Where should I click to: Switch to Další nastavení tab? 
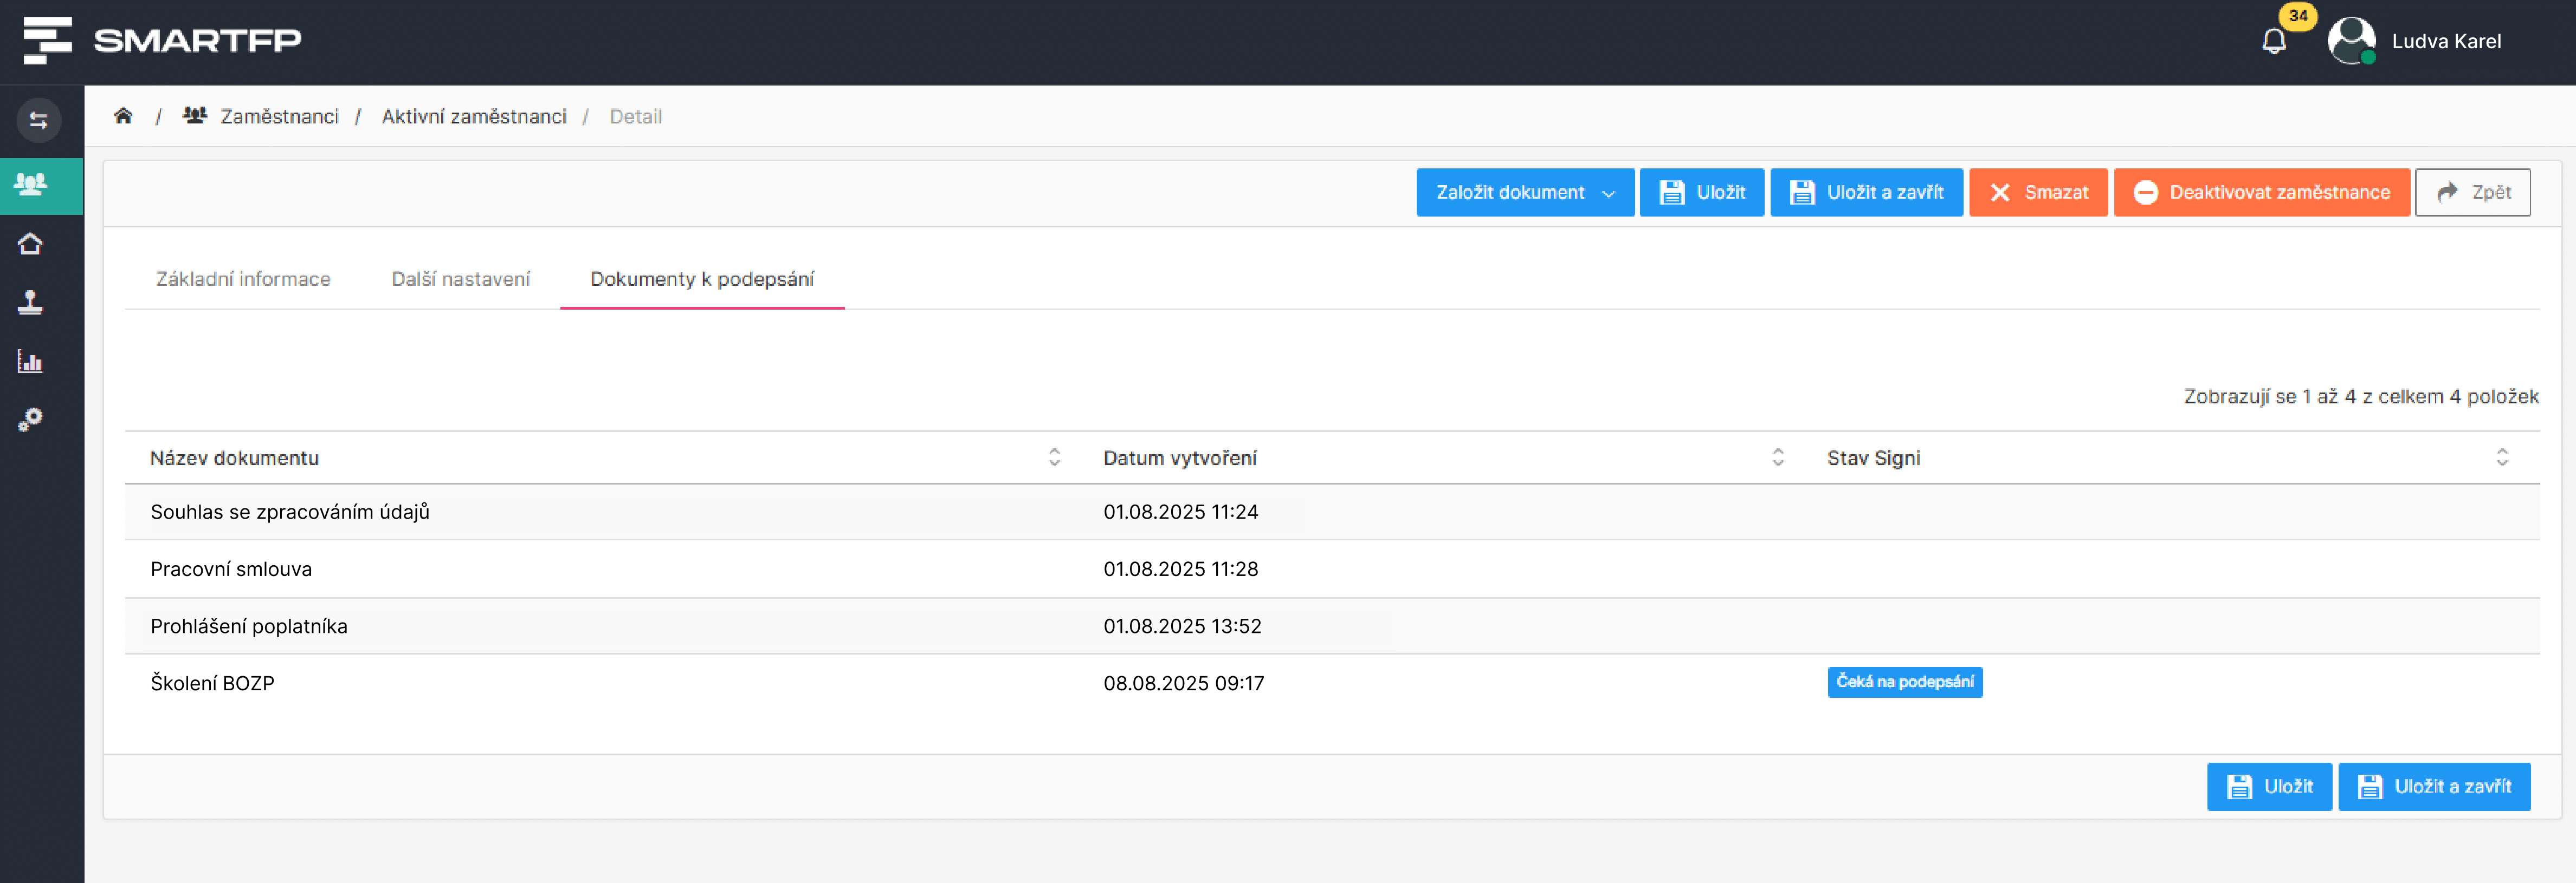(x=460, y=280)
